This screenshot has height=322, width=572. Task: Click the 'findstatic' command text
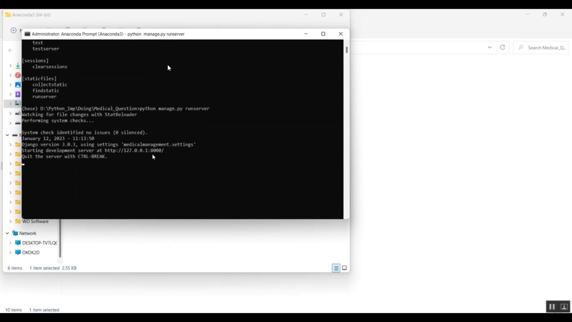tap(46, 91)
